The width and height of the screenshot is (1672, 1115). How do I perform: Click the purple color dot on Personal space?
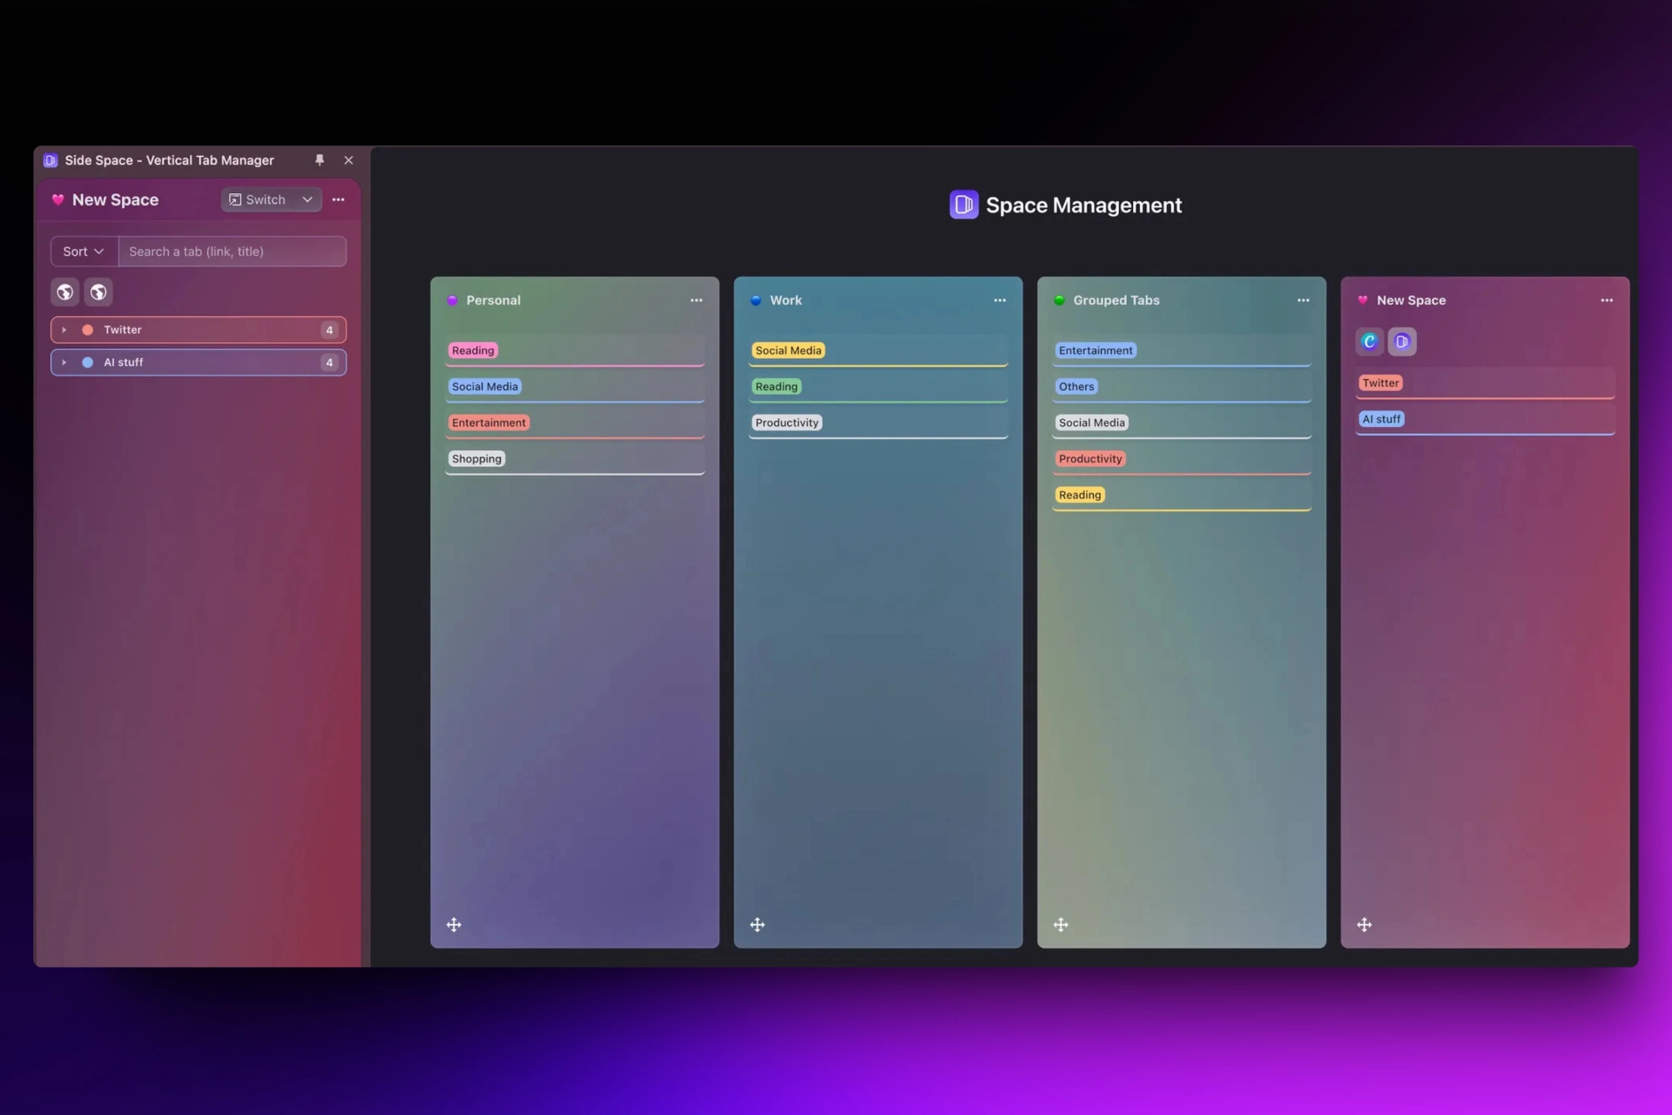tap(452, 300)
